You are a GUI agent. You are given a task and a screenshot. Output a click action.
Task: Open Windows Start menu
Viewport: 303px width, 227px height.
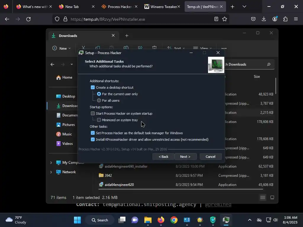click(77, 220)
